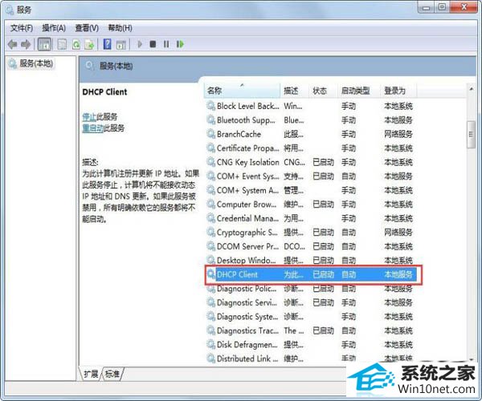Select the Diagnostics Trac... service name
The image size is (482, 401).
click(247, 330)
